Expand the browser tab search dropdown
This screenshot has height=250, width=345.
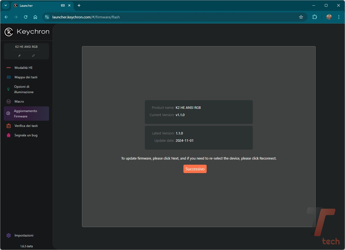5,5
